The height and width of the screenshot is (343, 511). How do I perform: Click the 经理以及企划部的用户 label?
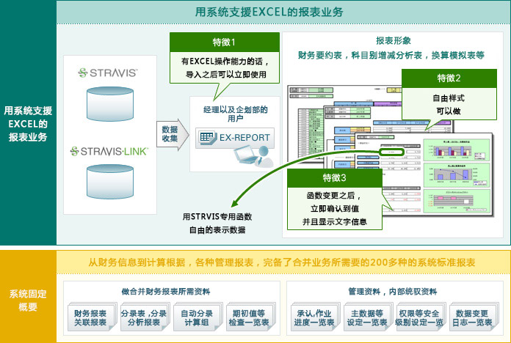(x=235, y=114)
